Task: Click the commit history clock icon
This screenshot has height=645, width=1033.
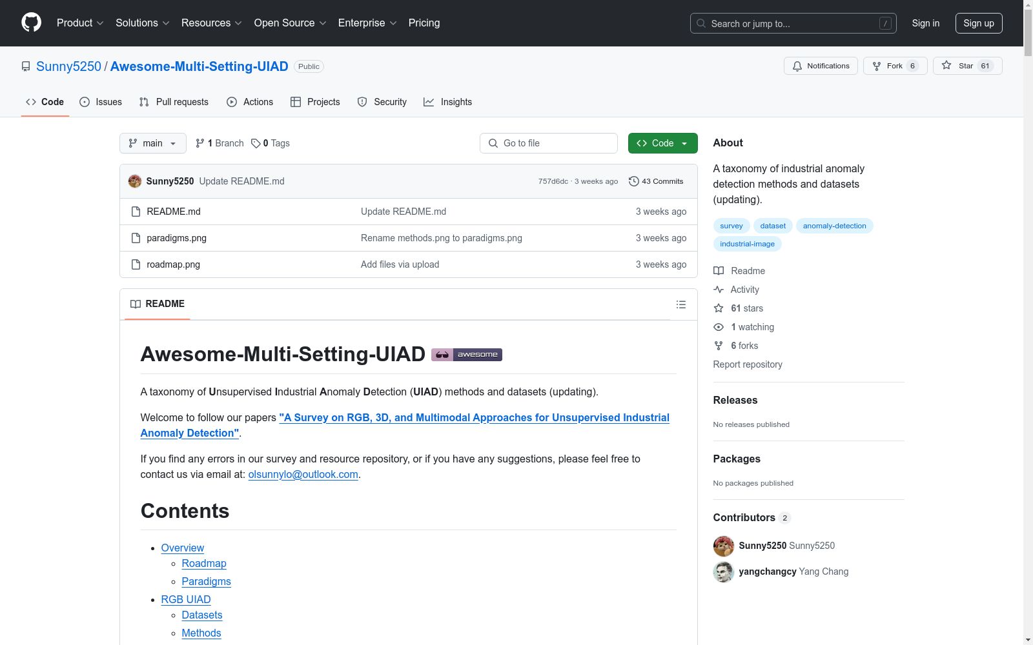Action: pos(634,181)
